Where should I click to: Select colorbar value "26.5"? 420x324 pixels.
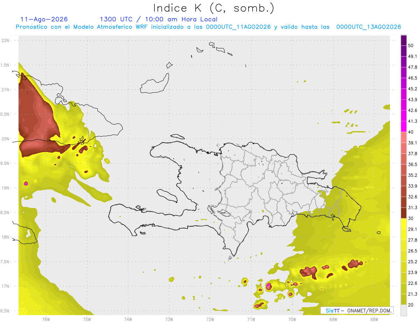413,251
